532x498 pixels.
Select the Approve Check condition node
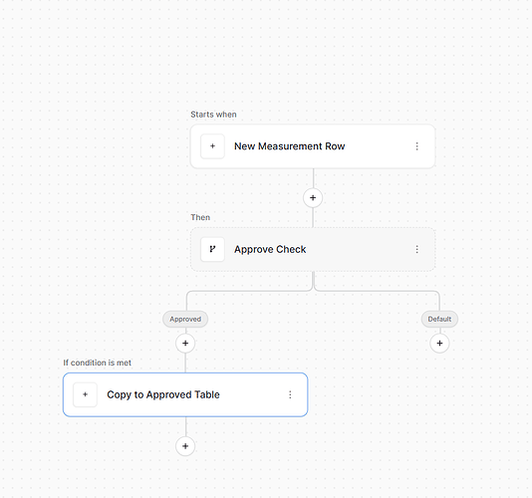coord(313,249)
